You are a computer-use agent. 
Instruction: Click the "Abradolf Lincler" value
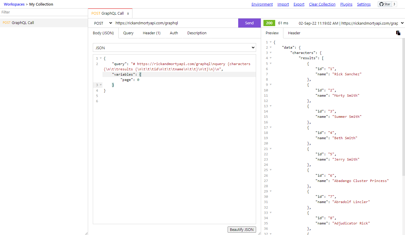pyautogui.click(x=351, y=202)
